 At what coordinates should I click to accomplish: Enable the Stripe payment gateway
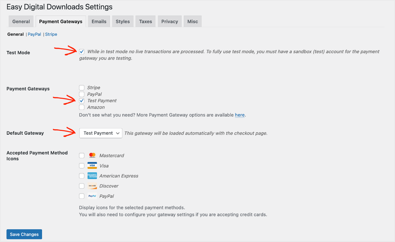click(x=82, y=87)
